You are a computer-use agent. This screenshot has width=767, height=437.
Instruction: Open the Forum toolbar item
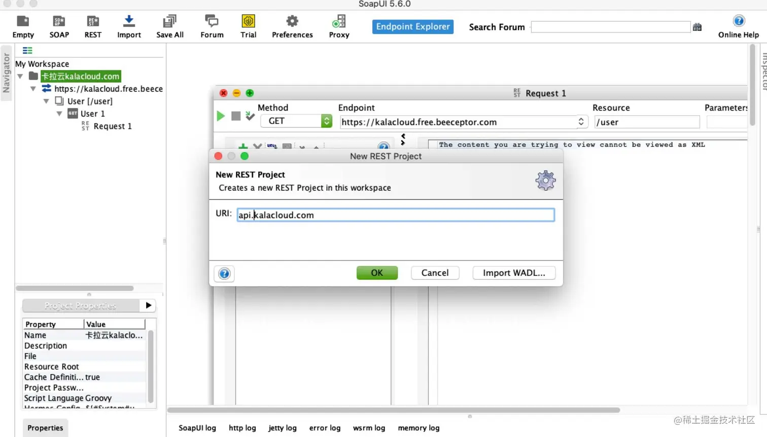(212, 26)
